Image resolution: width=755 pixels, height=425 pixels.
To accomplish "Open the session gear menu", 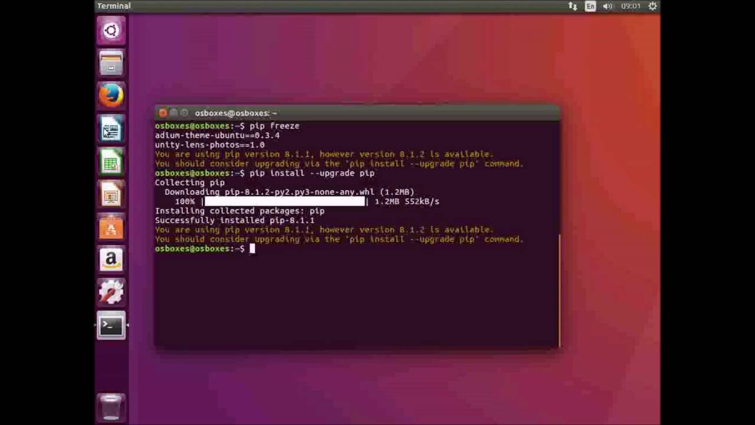I will pyautogui.click(x=652, y=6).
